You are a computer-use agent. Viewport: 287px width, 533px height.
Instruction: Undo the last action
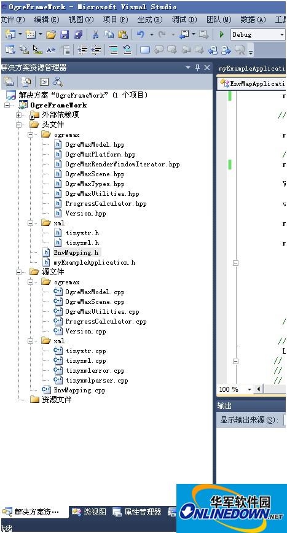[x=141, y=34]
